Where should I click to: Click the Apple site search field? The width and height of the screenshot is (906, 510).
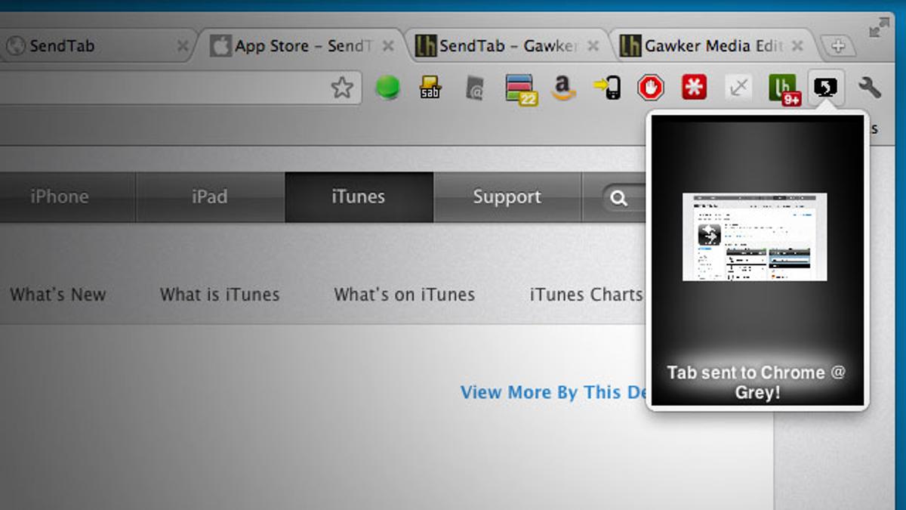(625, 198)
